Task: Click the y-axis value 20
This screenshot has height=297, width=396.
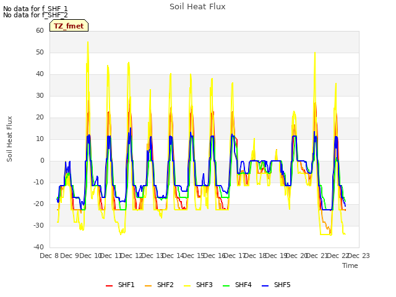Action: pos(40,117)
